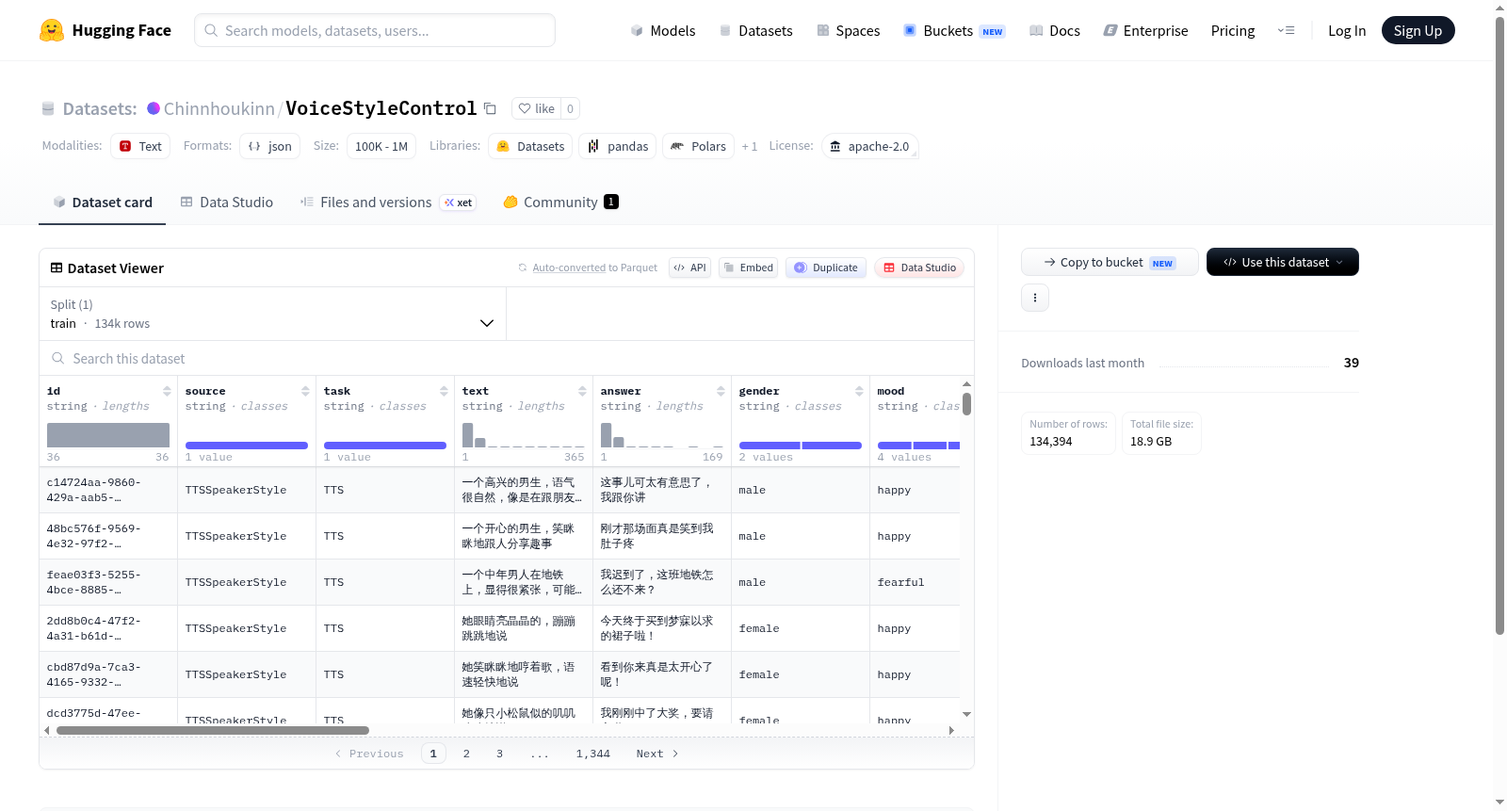Show the +1 additional libraries

tap(750, 146)
